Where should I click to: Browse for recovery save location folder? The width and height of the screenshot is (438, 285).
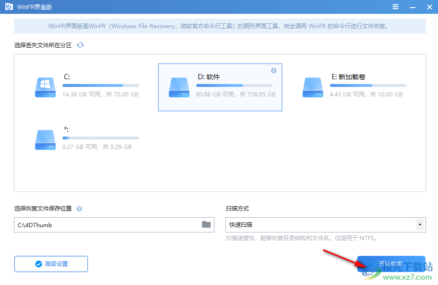(x=205, y=224)
